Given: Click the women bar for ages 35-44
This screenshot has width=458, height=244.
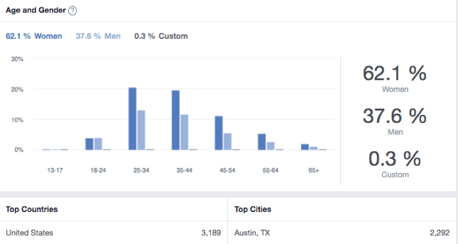Looking at the screenshot, I should pos(176,120).
